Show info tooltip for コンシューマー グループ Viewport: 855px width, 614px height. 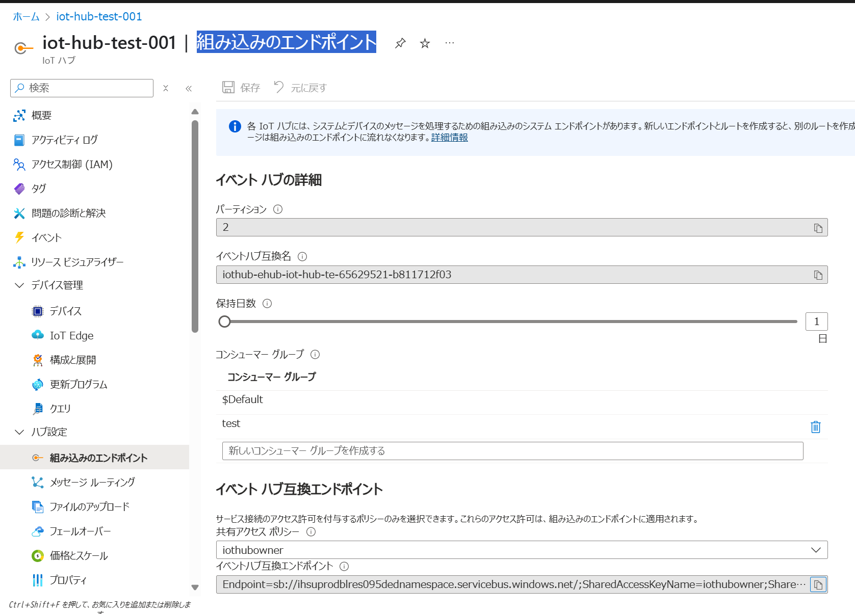click(x=315, y=355)
